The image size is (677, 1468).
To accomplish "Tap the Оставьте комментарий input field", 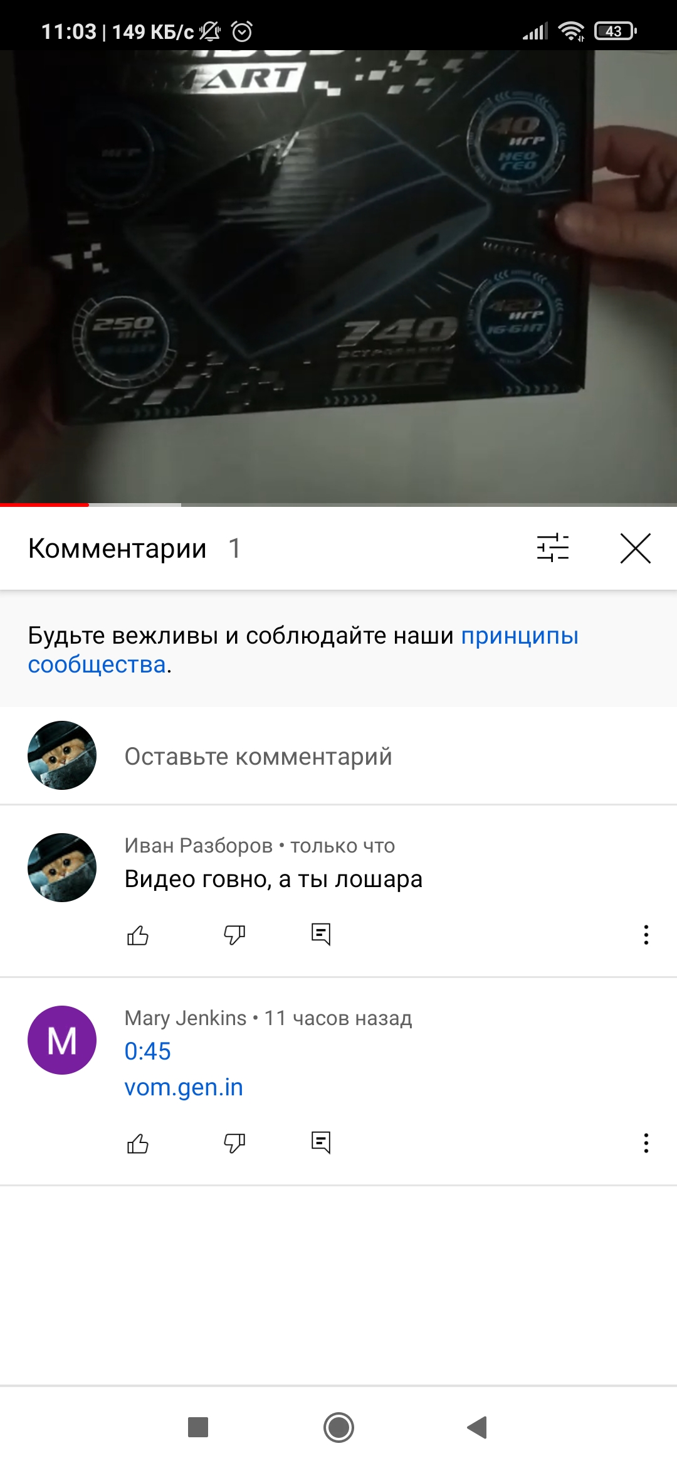I will [x=258, y=757].
